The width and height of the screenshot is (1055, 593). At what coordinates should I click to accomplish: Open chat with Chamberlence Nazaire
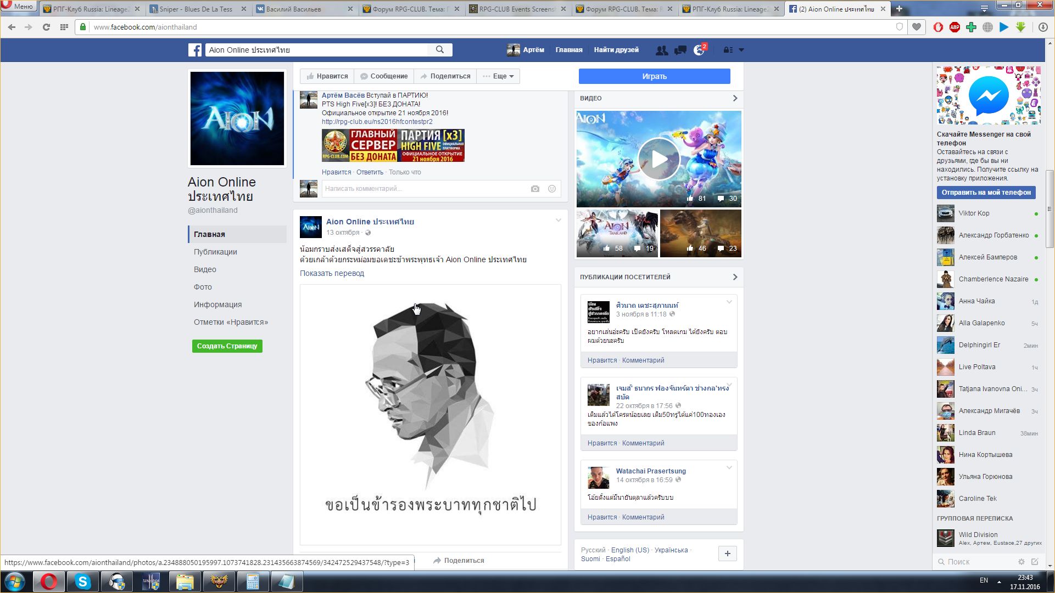[989, 279]
